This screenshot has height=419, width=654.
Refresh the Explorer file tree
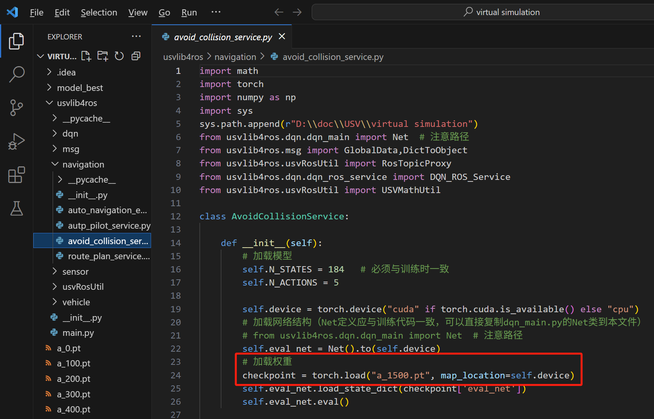click(x=119, y=56)
